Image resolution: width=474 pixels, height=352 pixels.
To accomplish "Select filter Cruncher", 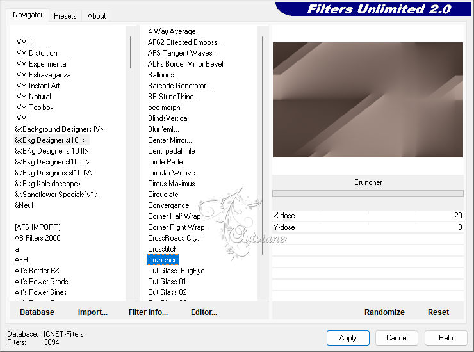I will (163, 260).
